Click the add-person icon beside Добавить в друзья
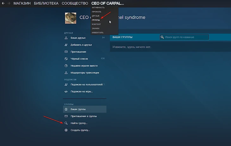This screenshot has width=231, height=146. (x=66, y=45)
